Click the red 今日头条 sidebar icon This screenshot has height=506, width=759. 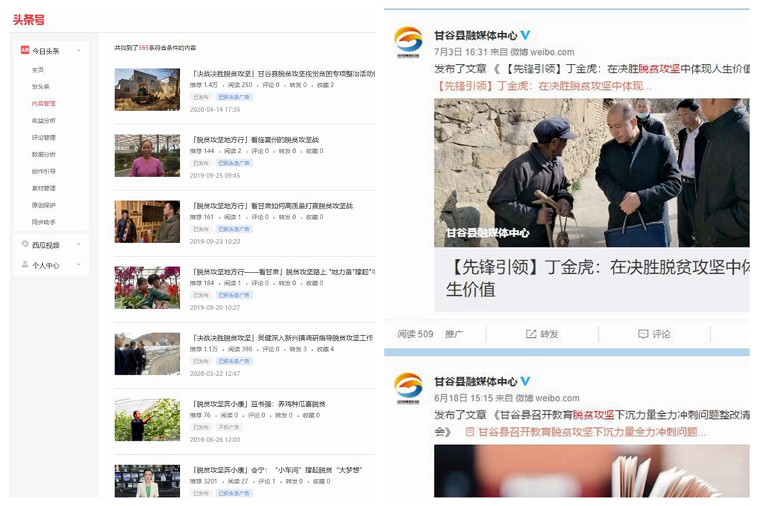(24, 50)
